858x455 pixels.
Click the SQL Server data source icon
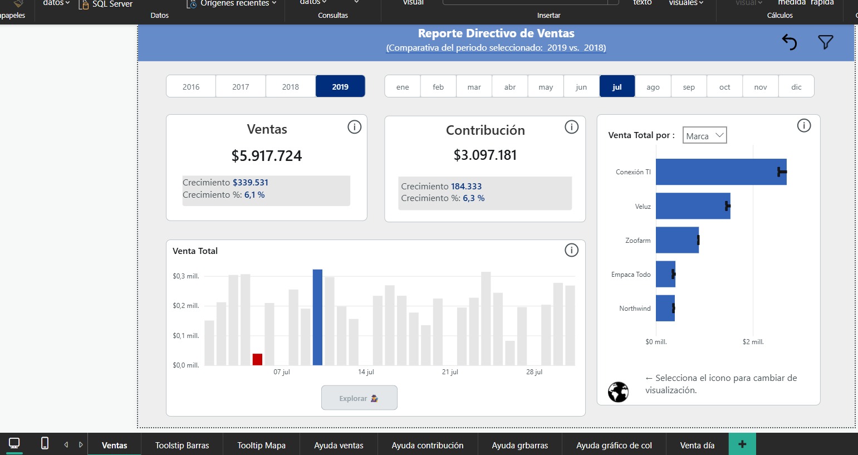click(84, 4)
